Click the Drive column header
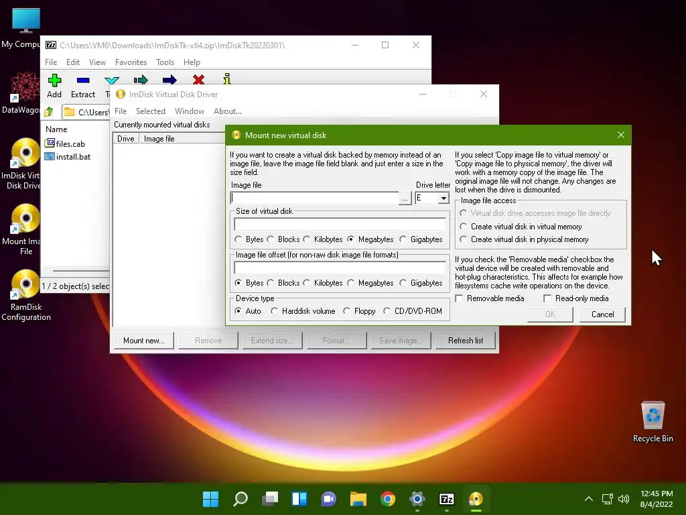This screenshot has height=515, width=686. pyautogui.click(x=125, y=138)
